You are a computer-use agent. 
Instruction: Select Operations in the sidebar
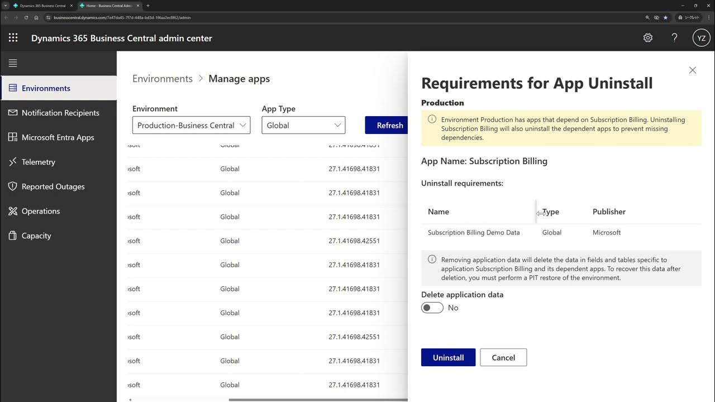[41, 210]
